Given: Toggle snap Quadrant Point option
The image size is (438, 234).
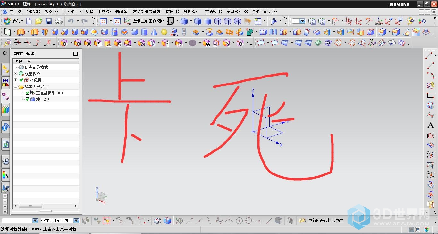Looking at the screenshot, I should [249, 221].
